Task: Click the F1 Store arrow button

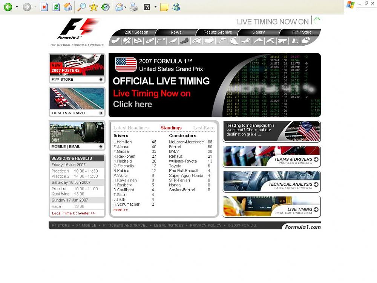Action: (x=101, y=79)
